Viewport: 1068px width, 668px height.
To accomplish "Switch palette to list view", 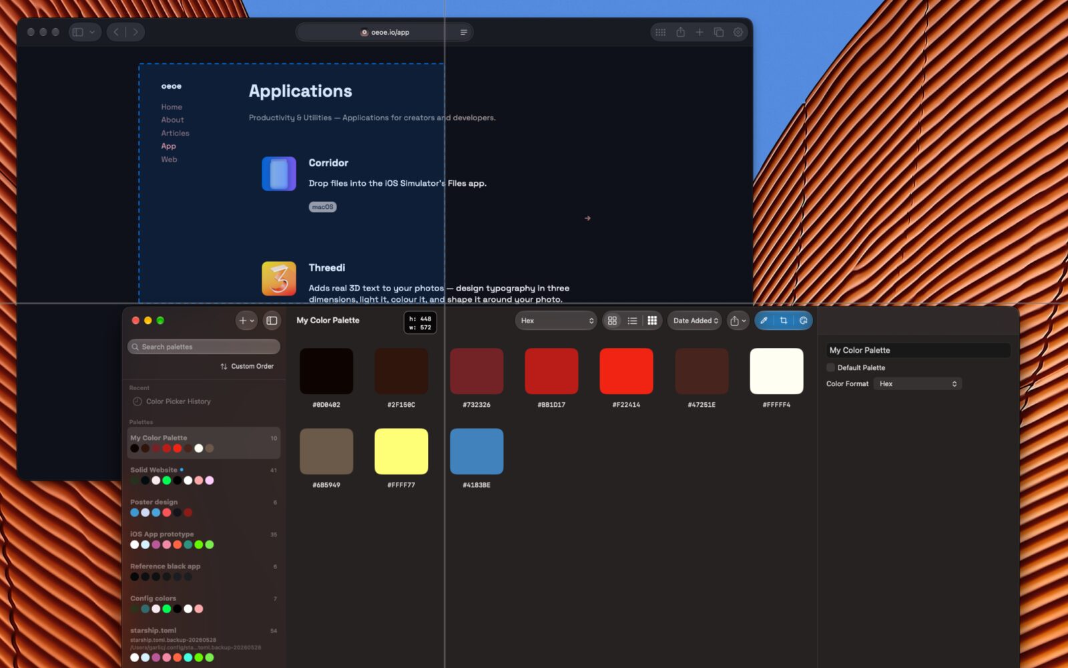I will [632, 321].
